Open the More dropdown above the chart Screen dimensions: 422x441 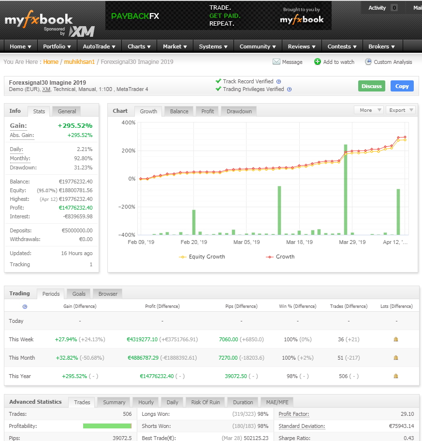pos(368,110)
